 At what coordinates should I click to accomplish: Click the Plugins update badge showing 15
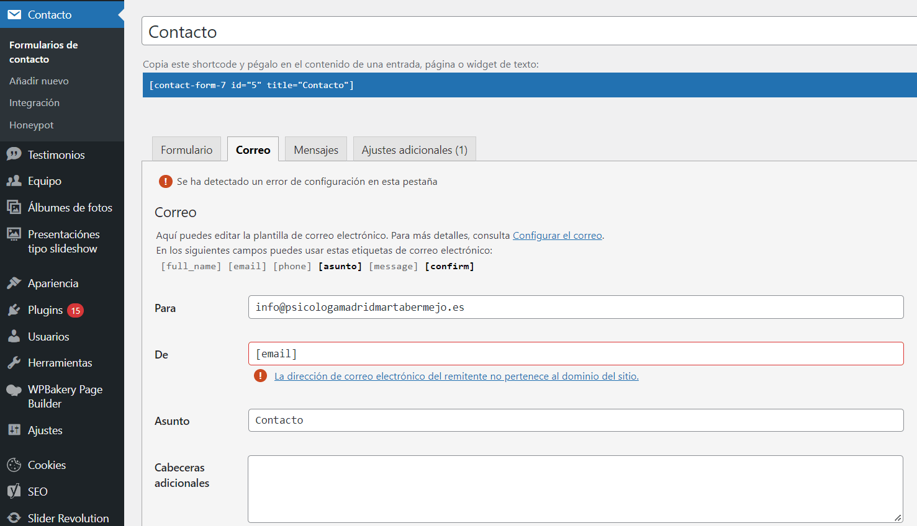(x=75, y=310)
